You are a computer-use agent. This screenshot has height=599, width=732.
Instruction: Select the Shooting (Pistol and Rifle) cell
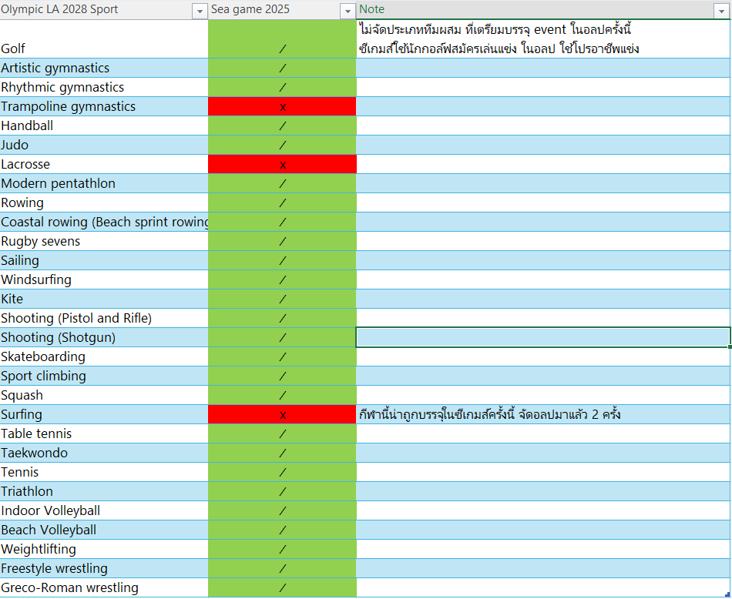pyautogui.click(x=104, y=318)
